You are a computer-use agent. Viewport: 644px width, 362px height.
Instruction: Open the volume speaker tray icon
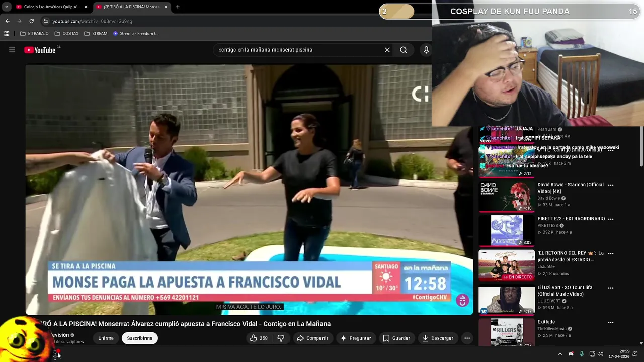point(600,354)
